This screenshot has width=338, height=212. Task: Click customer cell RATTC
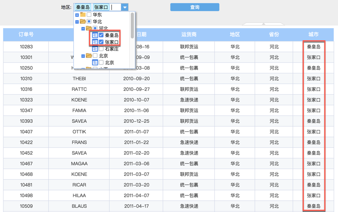pyautogui.click(x=79, y=89)
